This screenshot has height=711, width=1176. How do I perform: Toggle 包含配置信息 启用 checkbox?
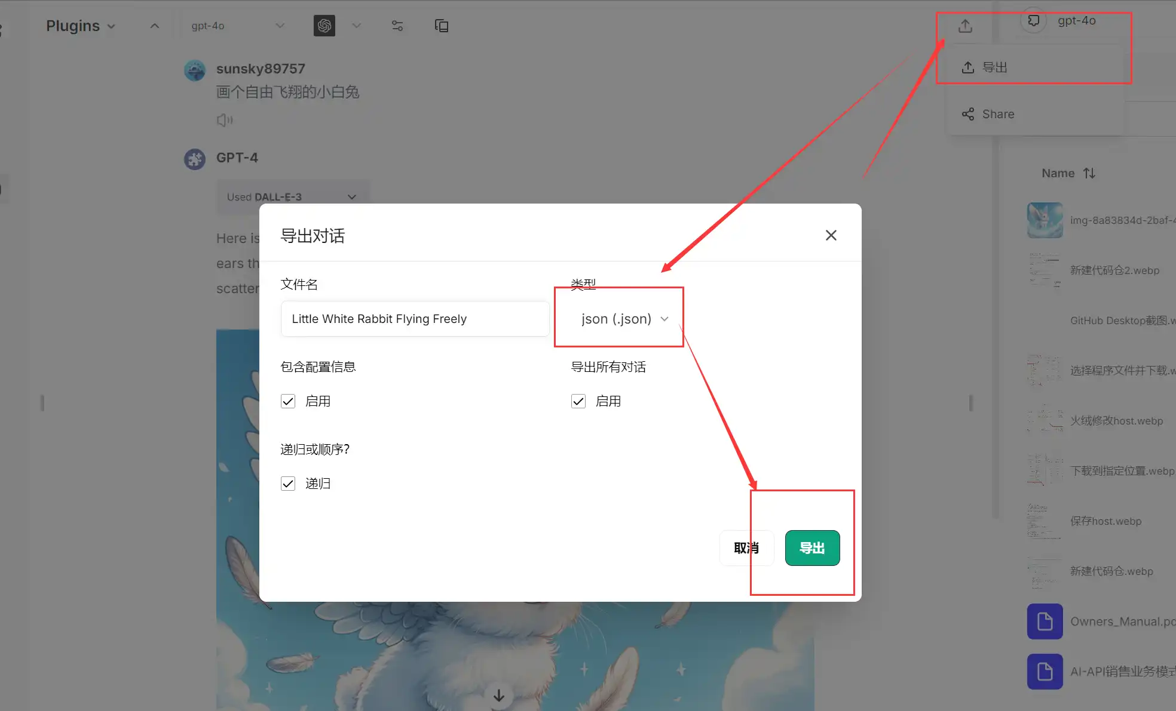289,401
